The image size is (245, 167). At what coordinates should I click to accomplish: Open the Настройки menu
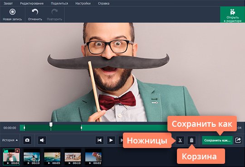click(83, 4)
